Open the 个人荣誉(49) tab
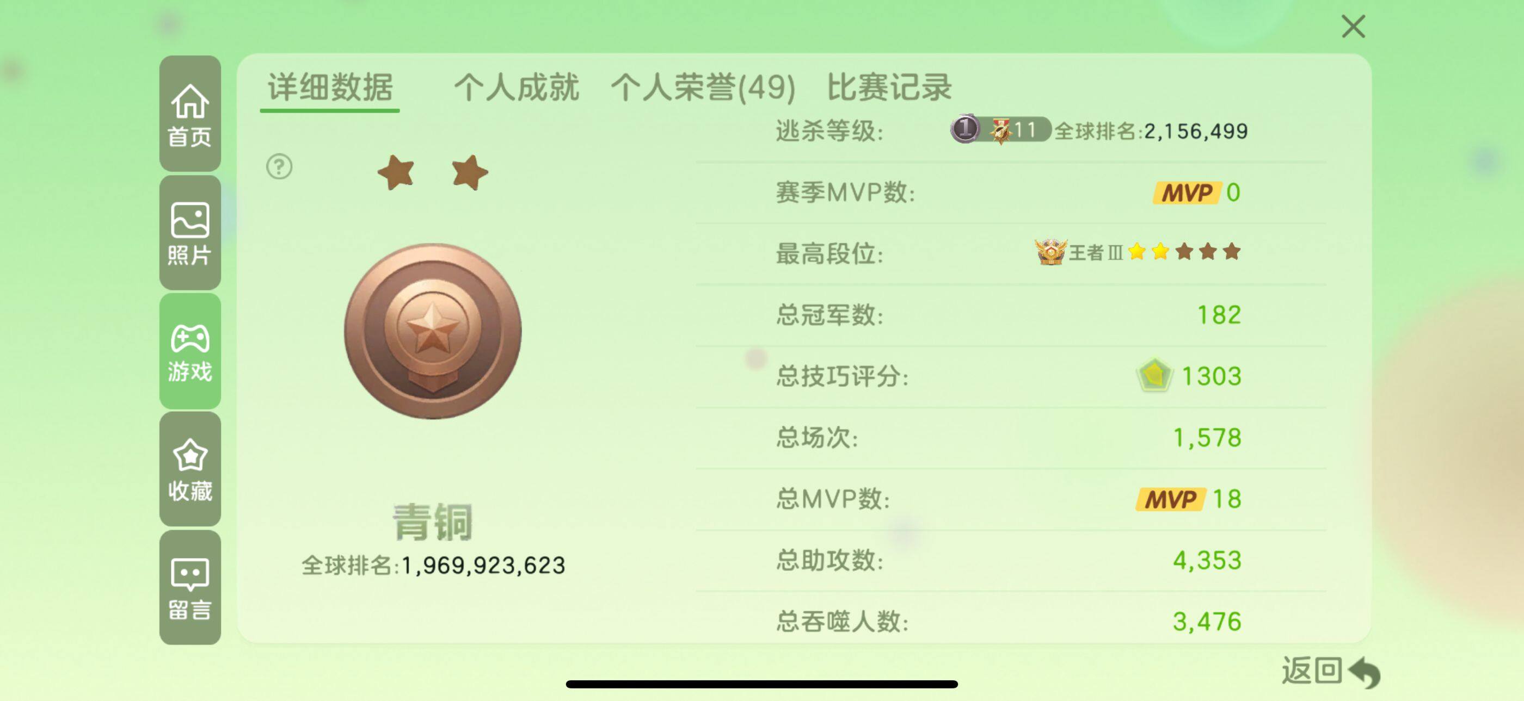Viewport: 1524px width, 701px height. pyautogui.click(x=703, y=88)
